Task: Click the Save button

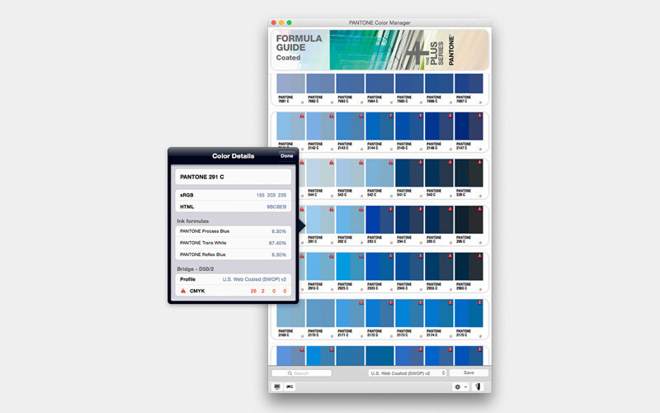Action: coord(469,373)
